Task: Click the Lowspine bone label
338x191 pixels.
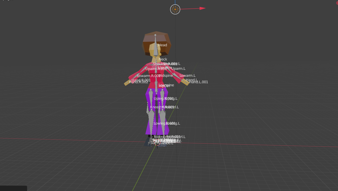Action: [x=167, y=85]
